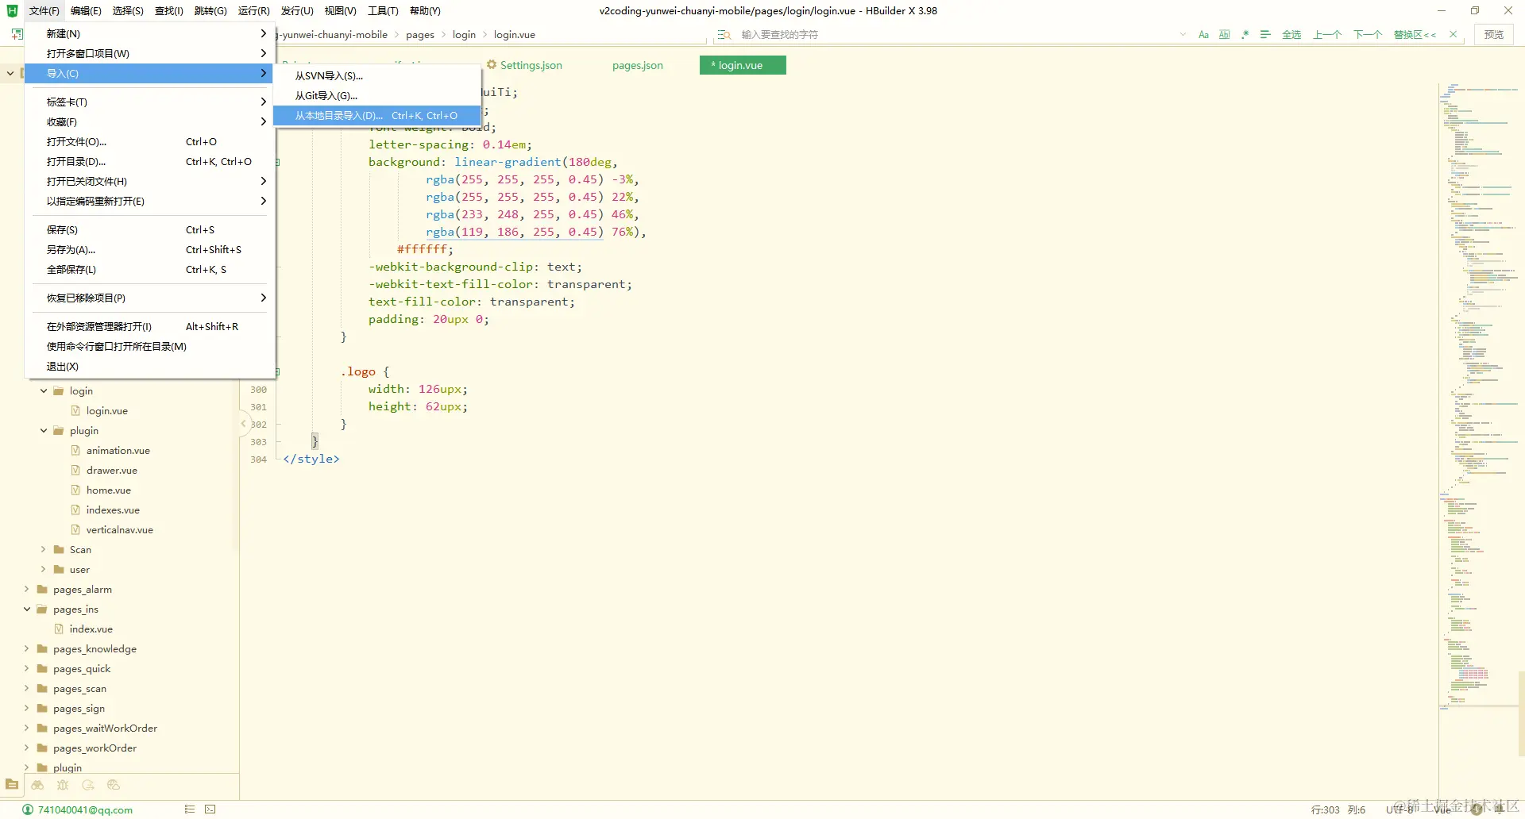Click the animation.vue file icon
This screenshot has width=1525, height=819.
pyautogui.click(x=75, y=451)
